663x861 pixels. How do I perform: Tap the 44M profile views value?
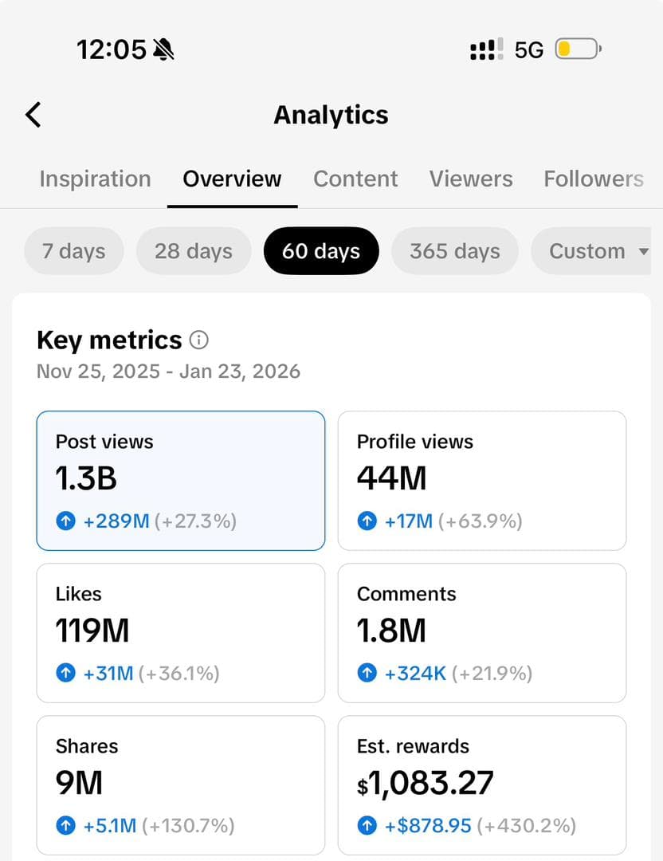[x=391, y=478]
